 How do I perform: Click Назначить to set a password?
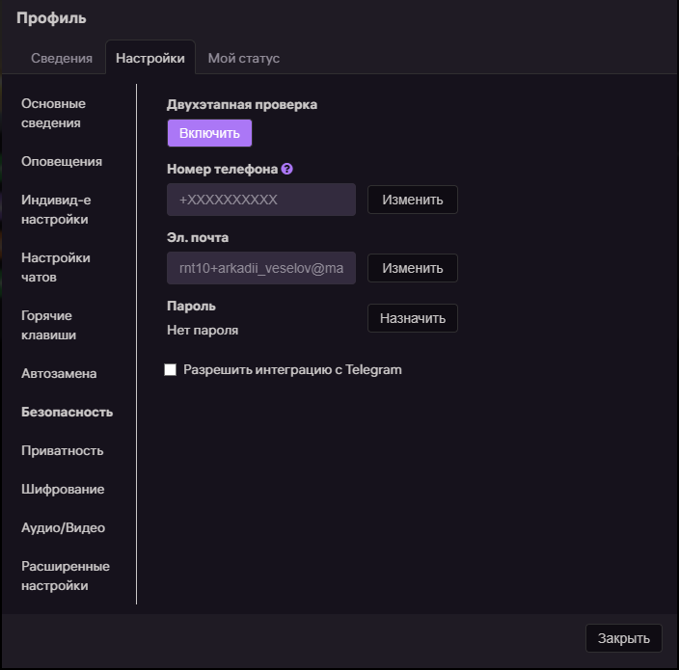click(412, 318)
